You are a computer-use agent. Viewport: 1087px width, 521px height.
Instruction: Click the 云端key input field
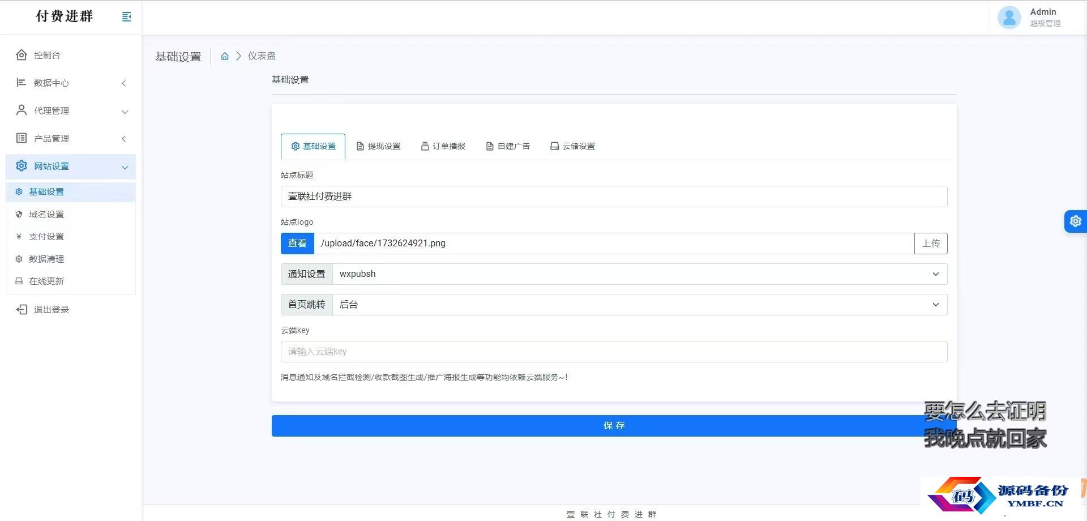(614, 352)
